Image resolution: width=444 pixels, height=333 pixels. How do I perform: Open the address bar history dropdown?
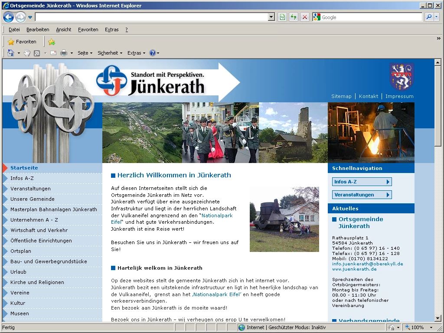click(271, 17)
